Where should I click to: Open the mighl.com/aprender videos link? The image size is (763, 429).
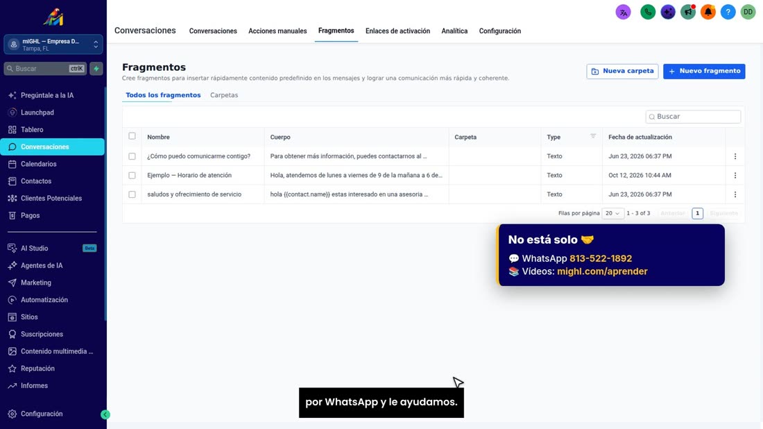[x=602, y=271]
